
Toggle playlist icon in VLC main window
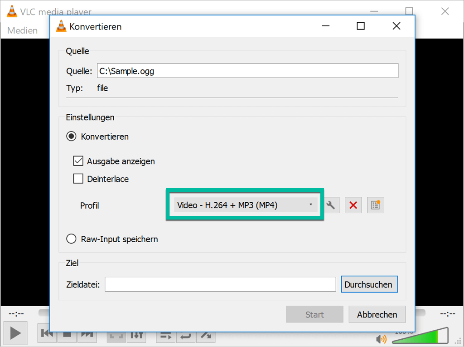(x=166, y=336)
